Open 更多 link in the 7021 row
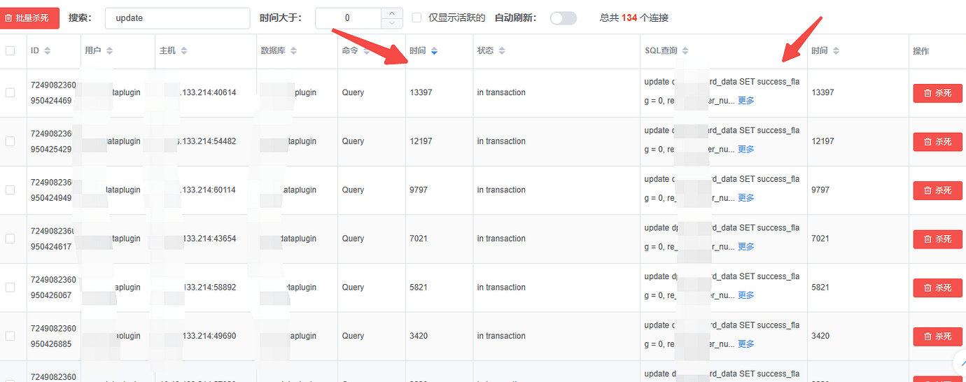This screenshot has width=966, height=382. [x=746, y=247]
